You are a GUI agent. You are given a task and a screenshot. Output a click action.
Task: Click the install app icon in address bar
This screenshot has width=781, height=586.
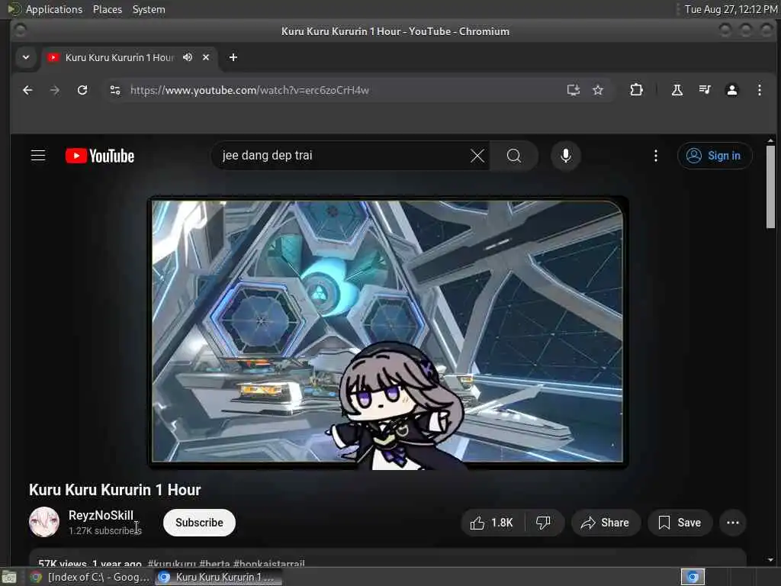(574, 90)
